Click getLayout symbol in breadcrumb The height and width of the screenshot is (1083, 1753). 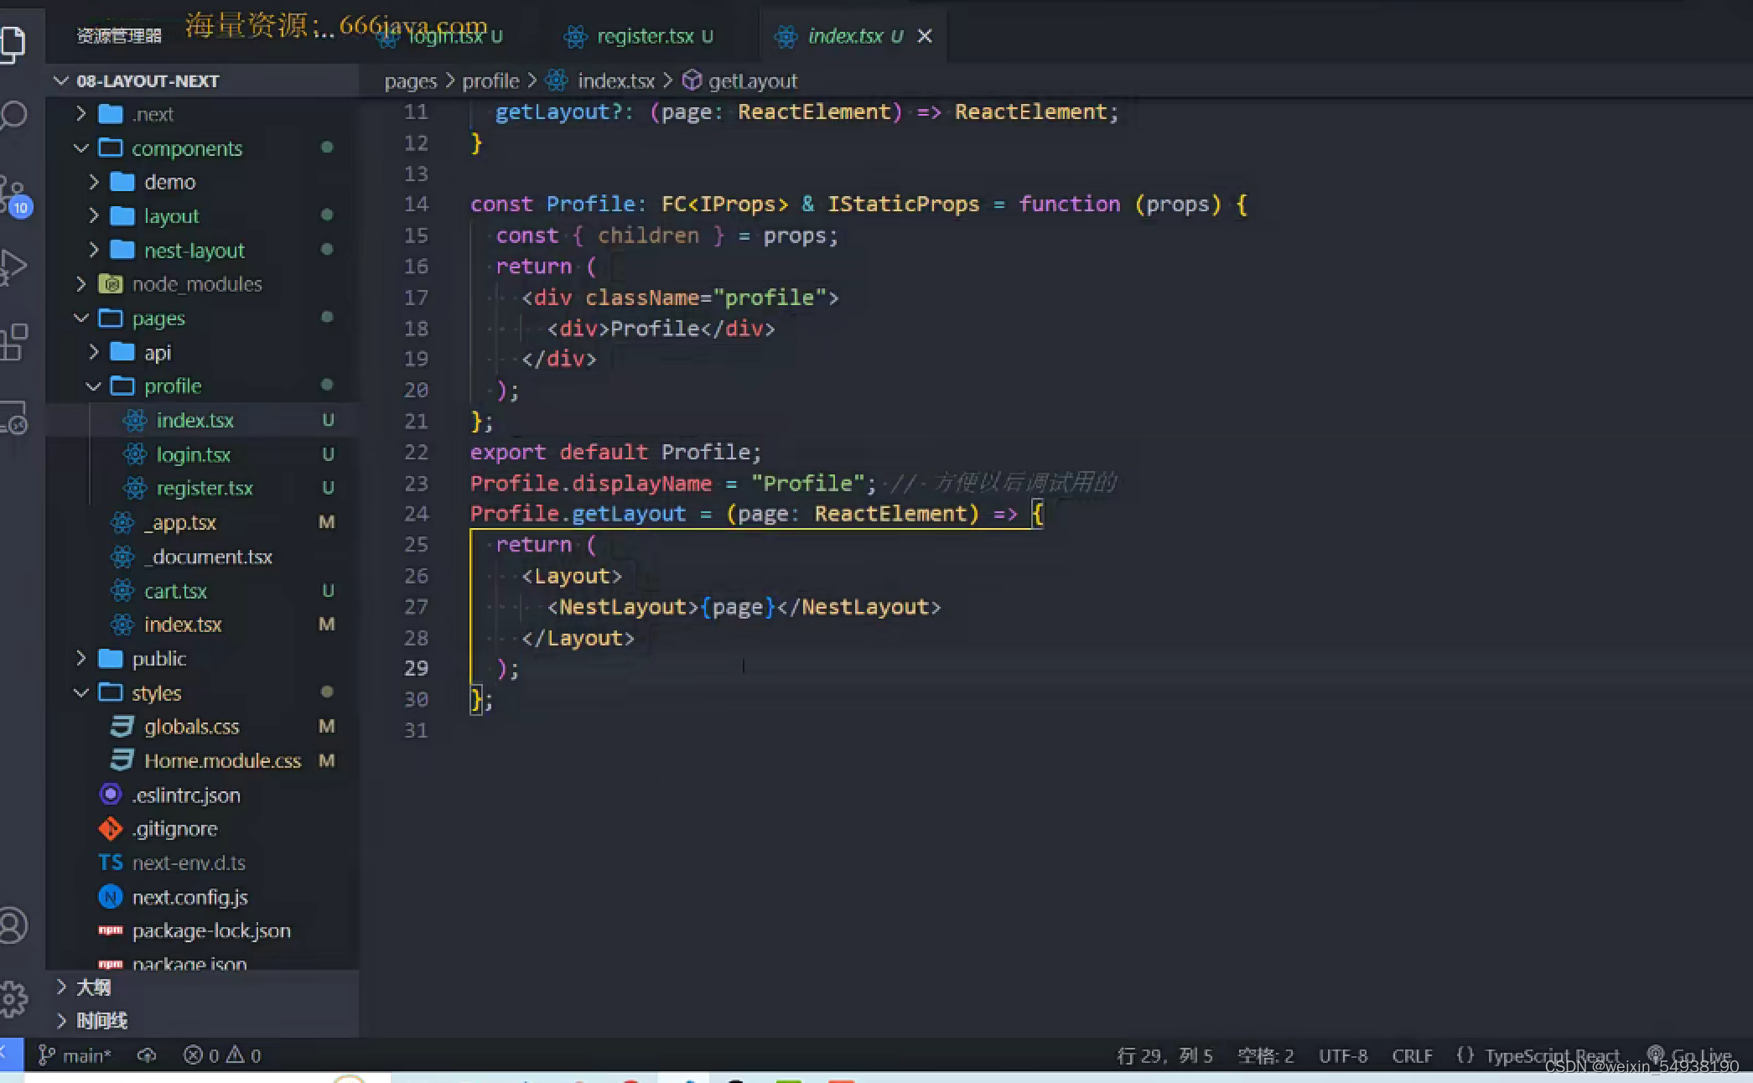pyautogui.click(x=741, y=81)
